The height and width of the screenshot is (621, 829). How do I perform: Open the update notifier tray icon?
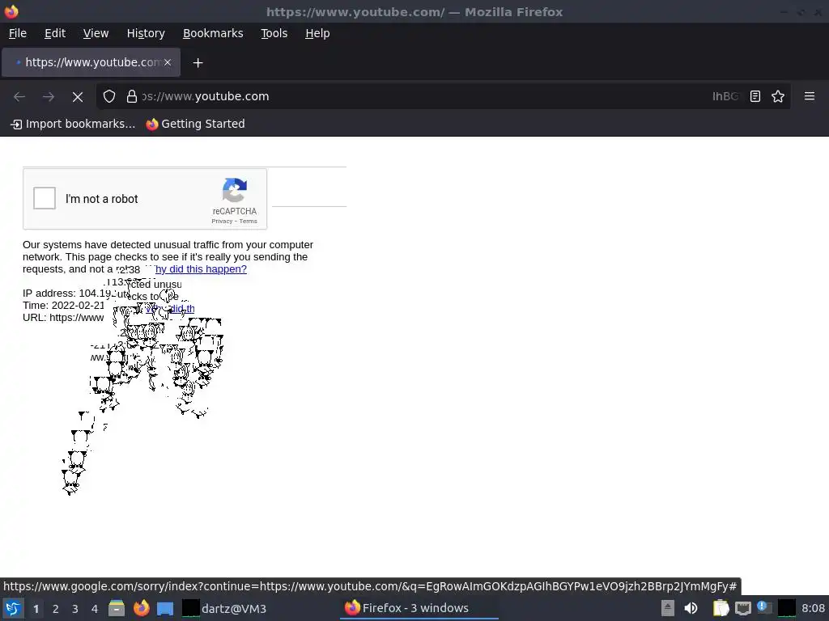coord(764,608)
